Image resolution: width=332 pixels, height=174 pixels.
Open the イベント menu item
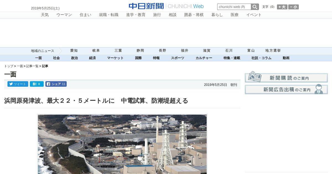[254, 15]
